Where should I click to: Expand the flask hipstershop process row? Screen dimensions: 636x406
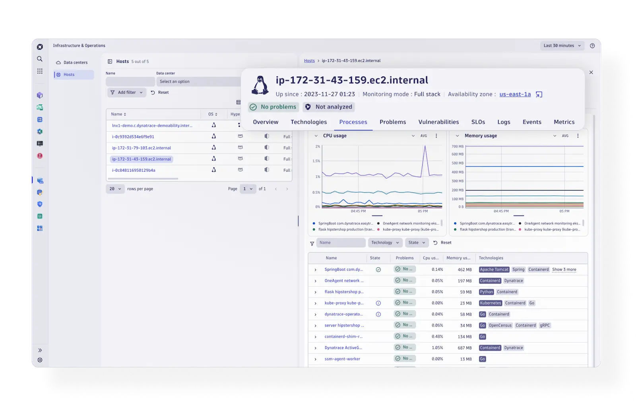tap(316, 292)
